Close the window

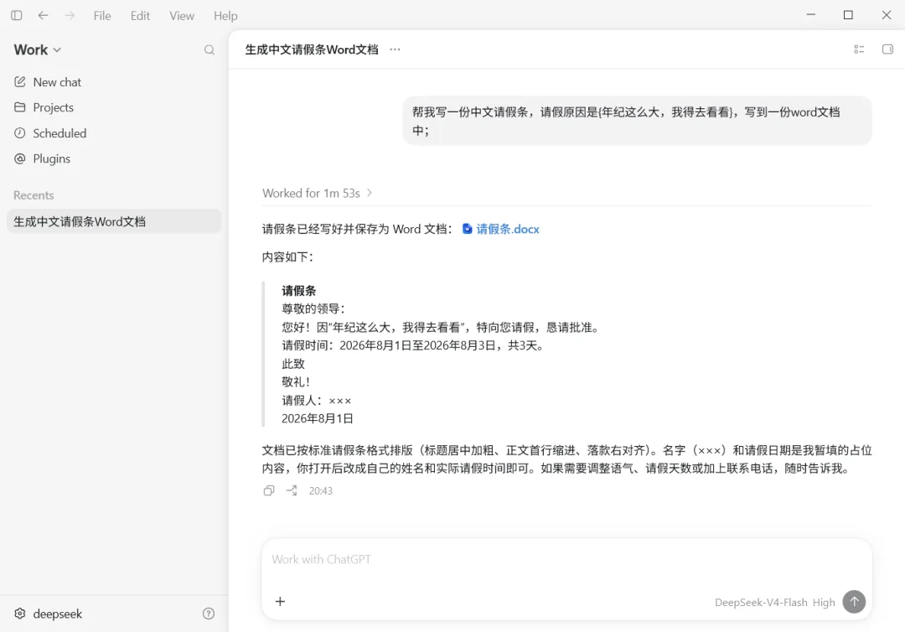887,15
